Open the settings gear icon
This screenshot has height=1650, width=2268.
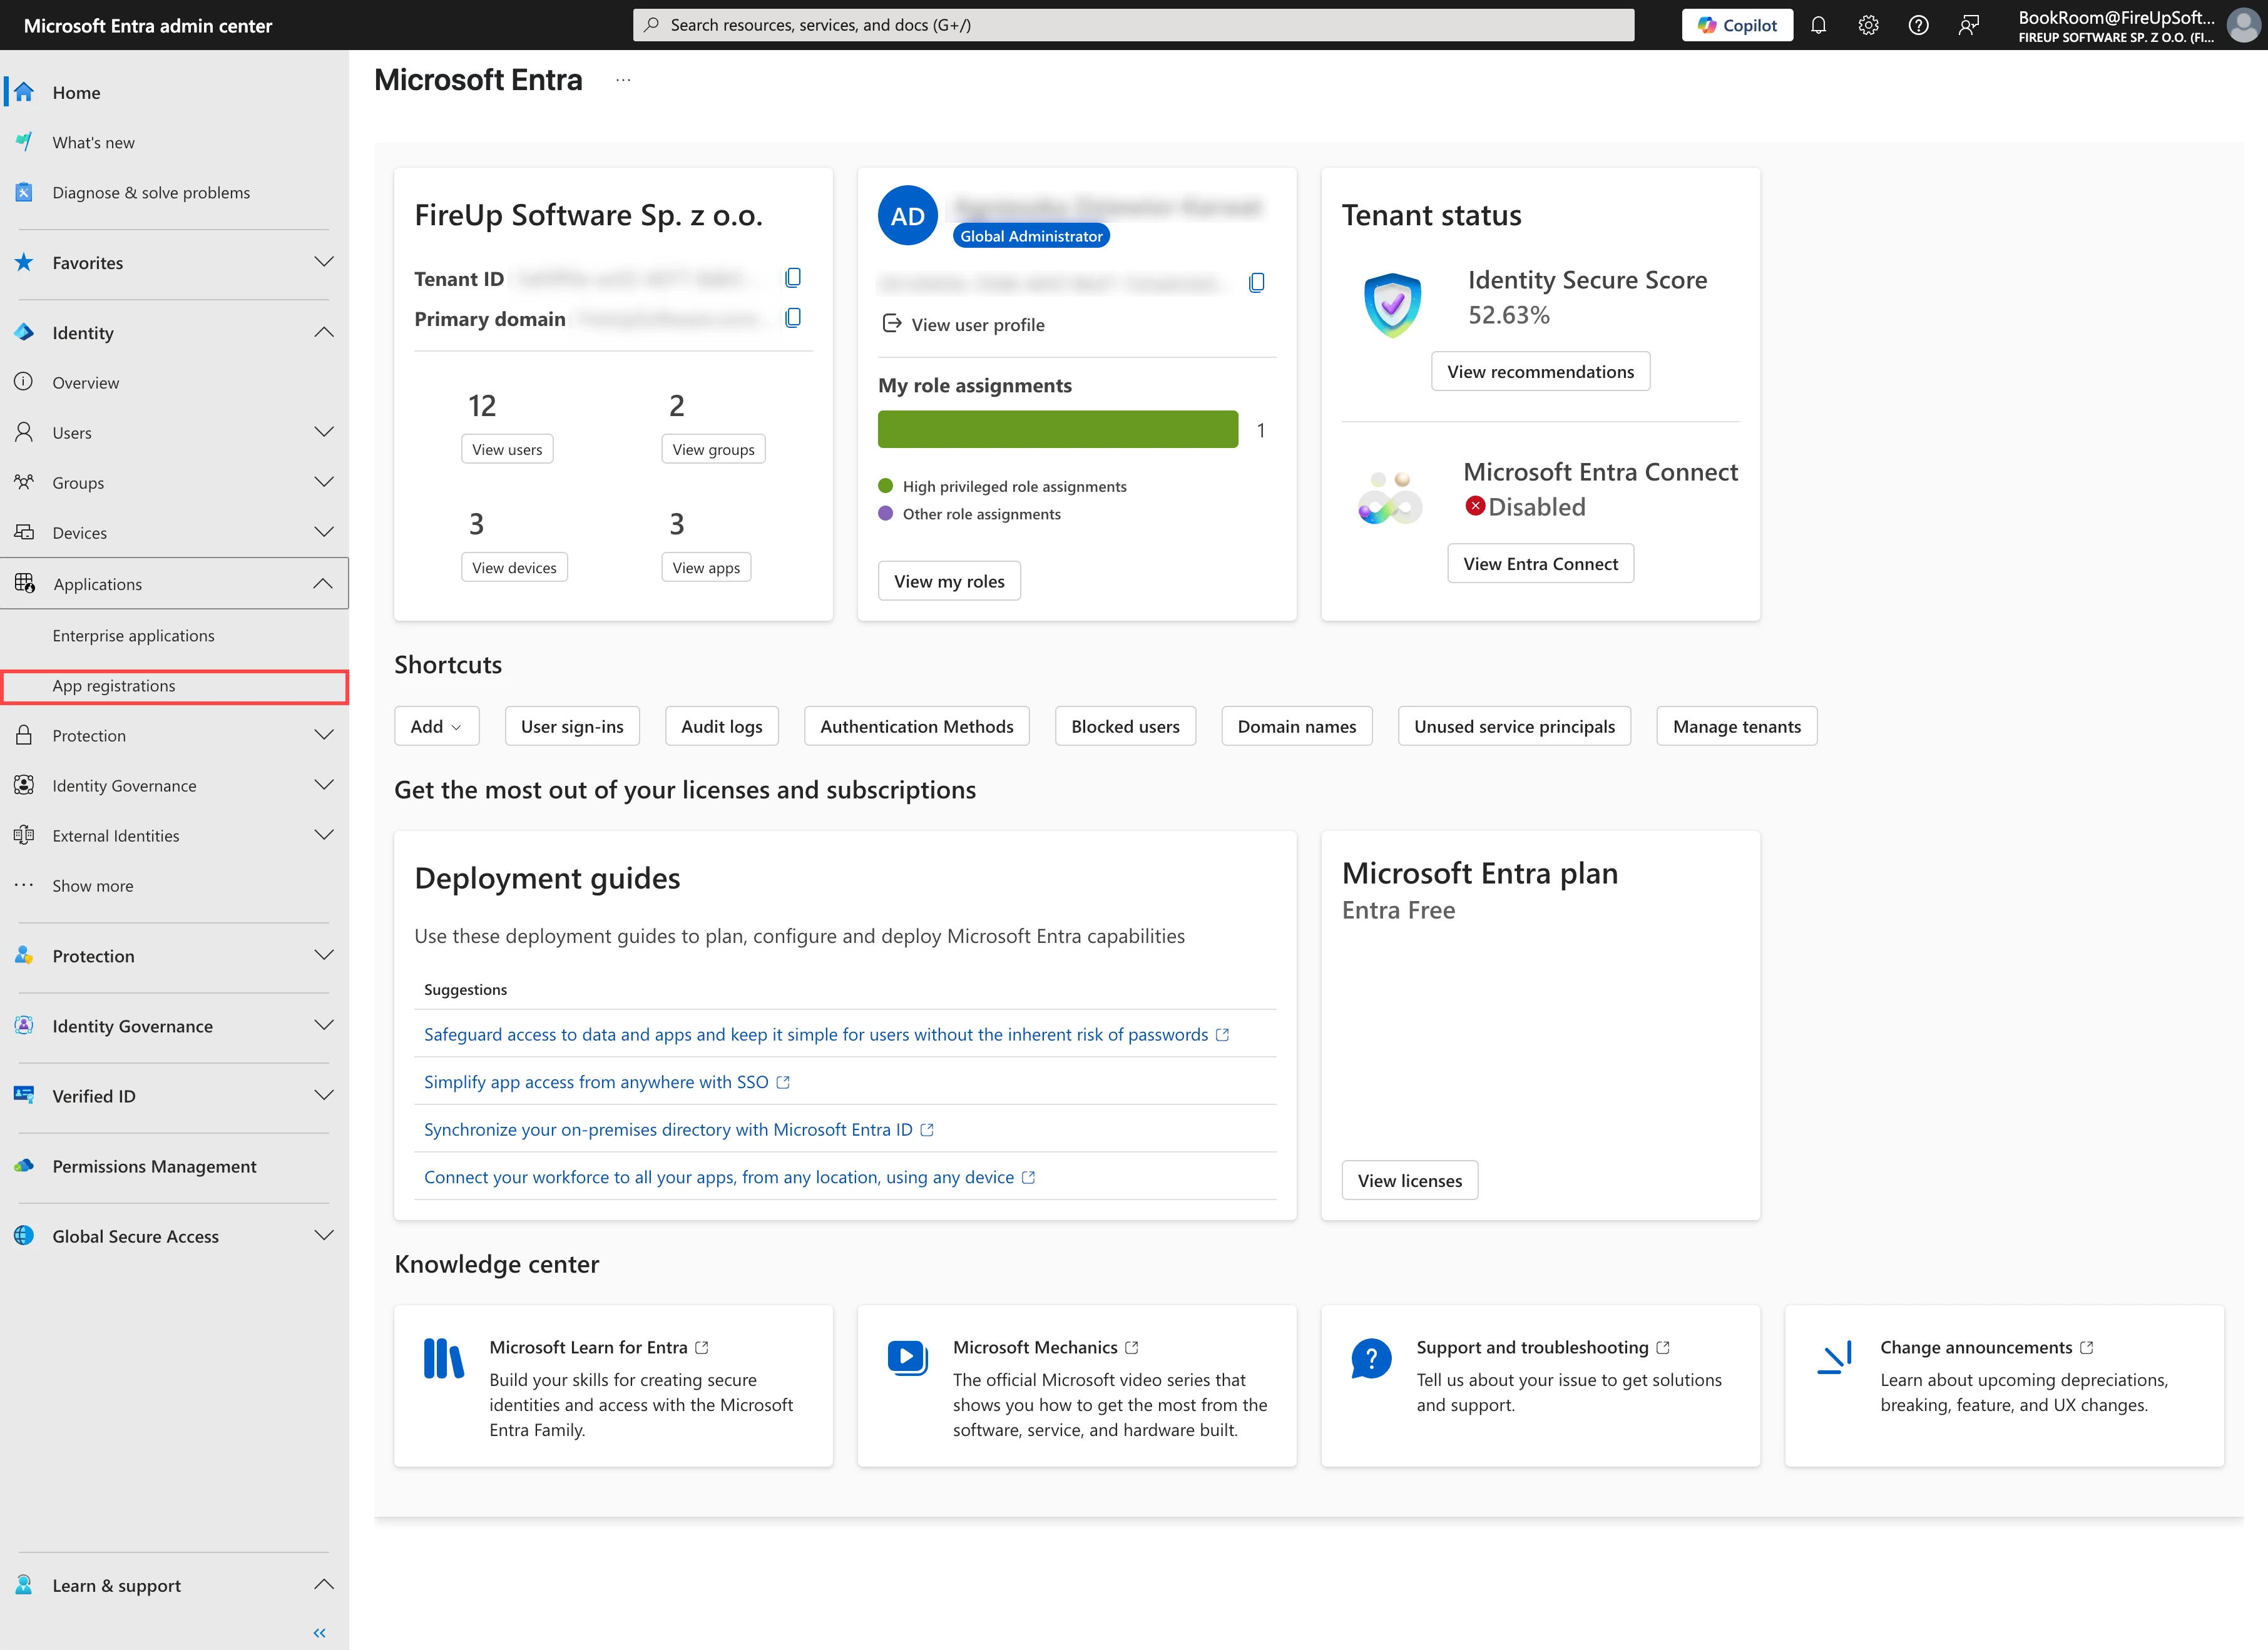(x=1868, y=25)
